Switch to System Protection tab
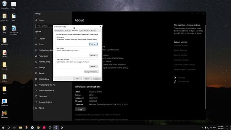The height and width of the screenshot is (130, 231). 84,31
